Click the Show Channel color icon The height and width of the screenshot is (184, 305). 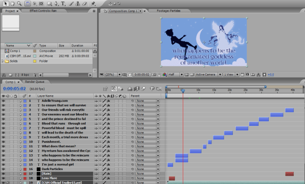(x=165, y=75)
